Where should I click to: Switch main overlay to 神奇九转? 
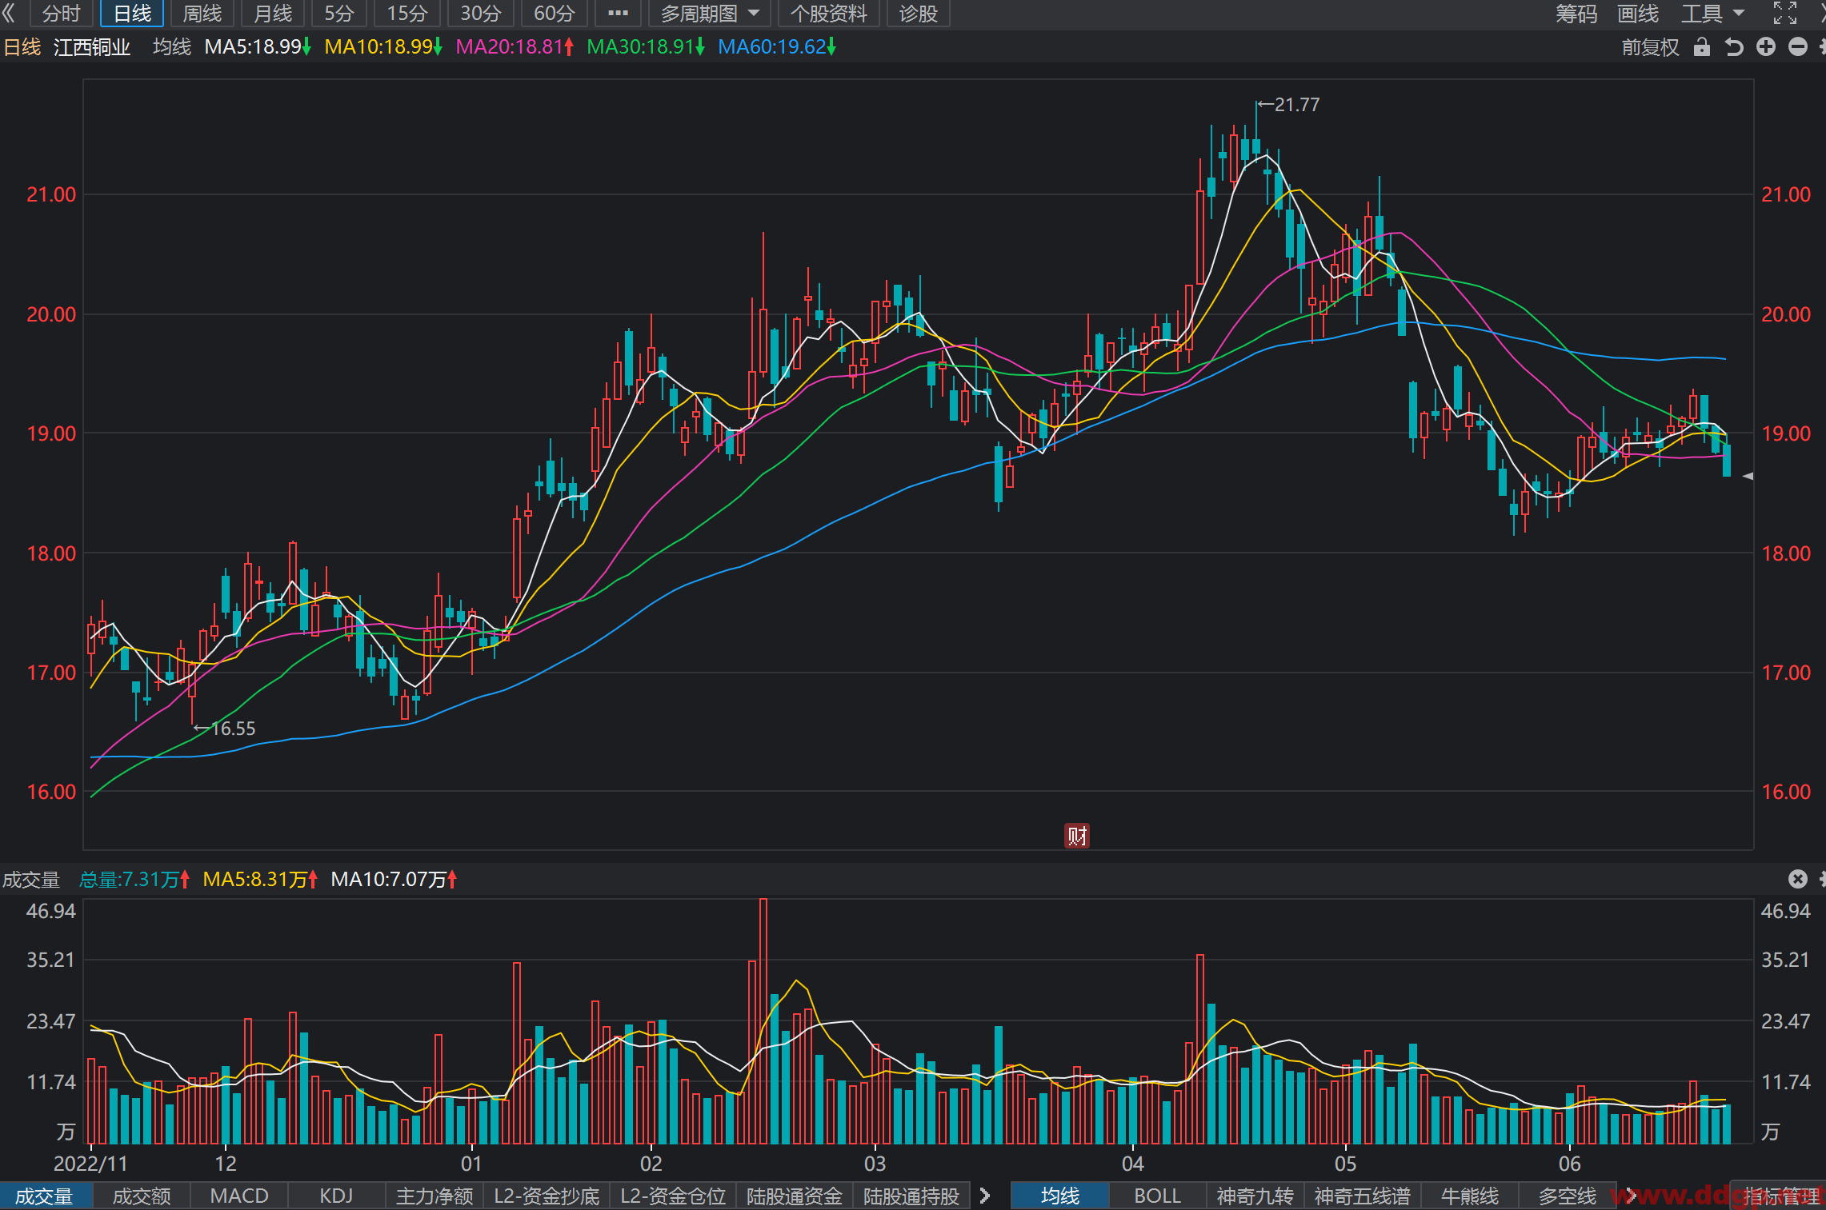pos(1255,1196)
